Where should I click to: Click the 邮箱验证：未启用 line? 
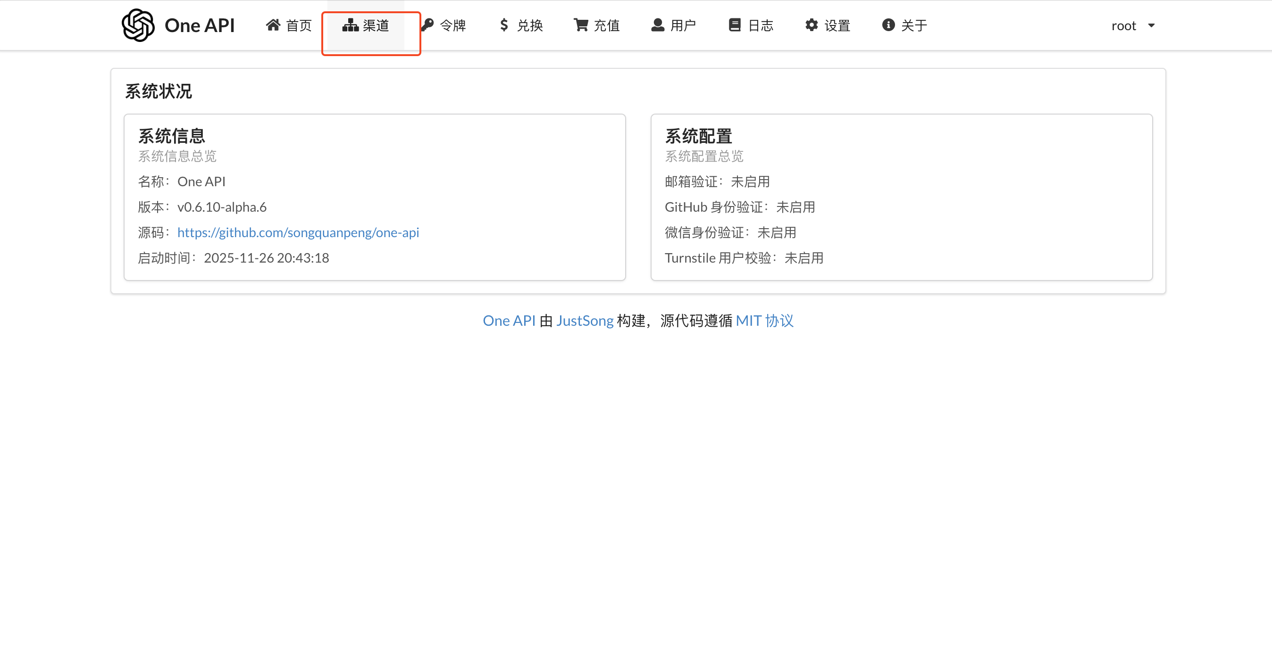coord(717,181)
